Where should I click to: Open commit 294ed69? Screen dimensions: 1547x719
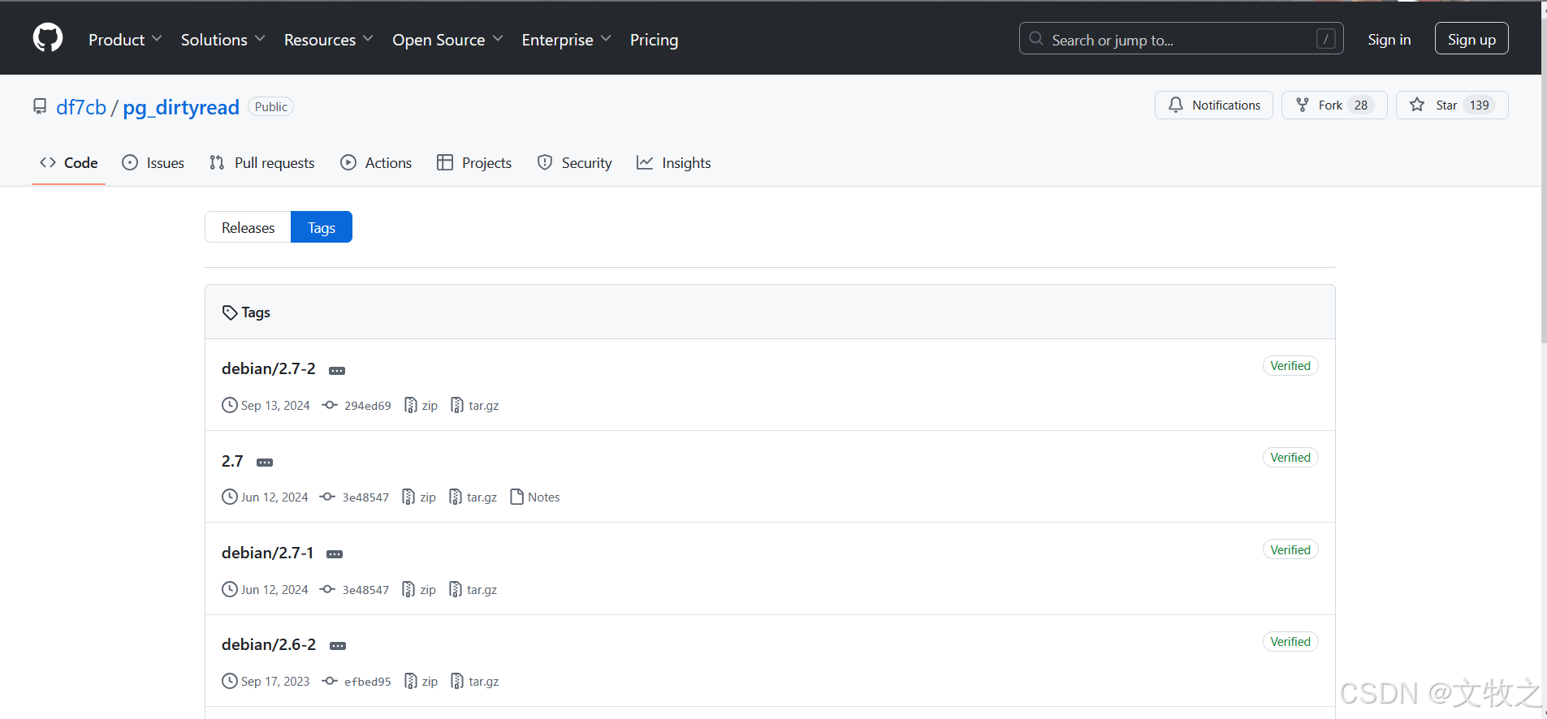coord(357,406)
